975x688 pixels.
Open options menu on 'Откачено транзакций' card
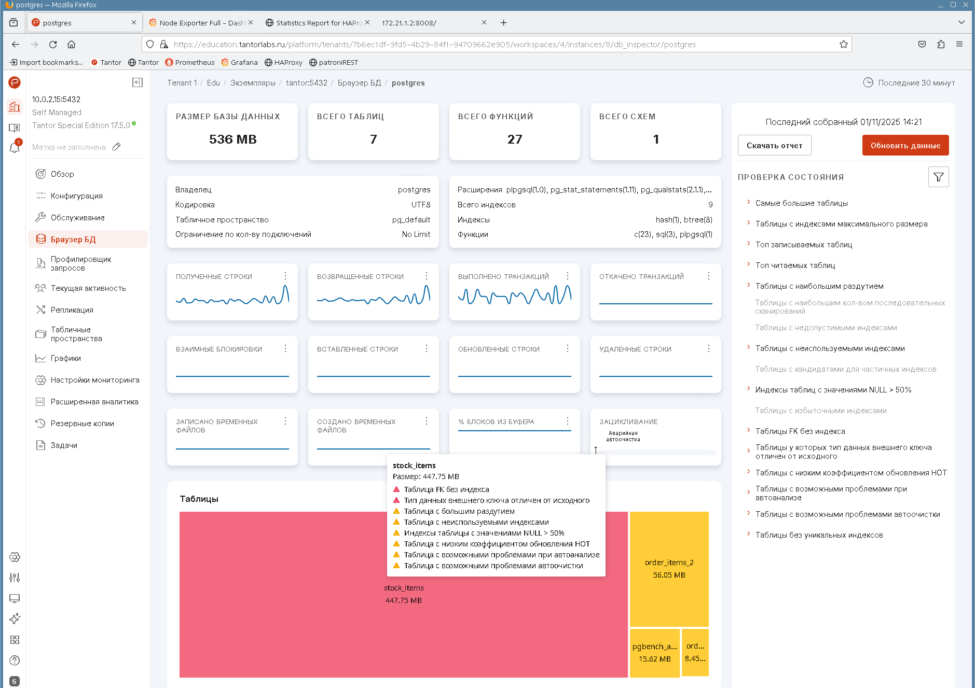(708, 276)
